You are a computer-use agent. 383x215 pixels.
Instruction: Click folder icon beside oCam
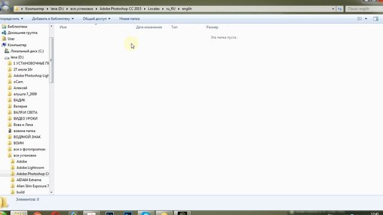[10, 82]
